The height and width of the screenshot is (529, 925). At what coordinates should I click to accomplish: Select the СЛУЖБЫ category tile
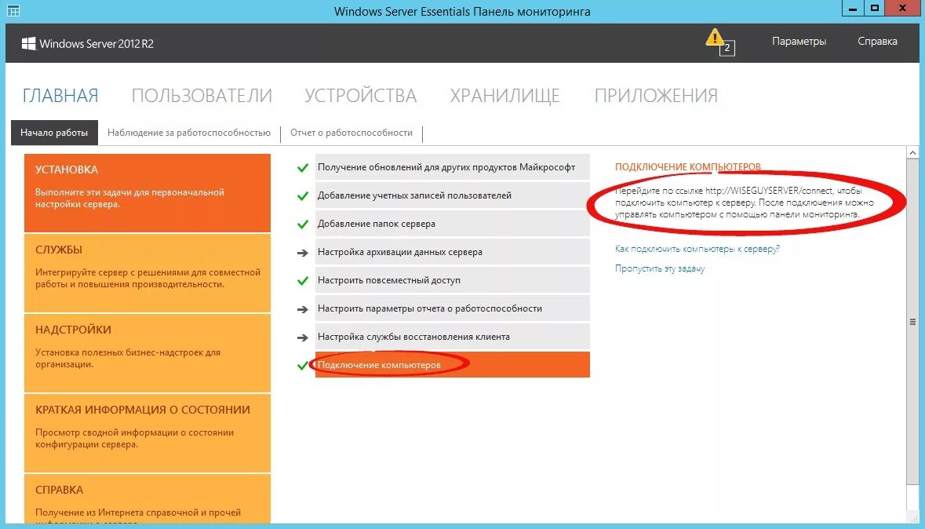coord(147,273)
